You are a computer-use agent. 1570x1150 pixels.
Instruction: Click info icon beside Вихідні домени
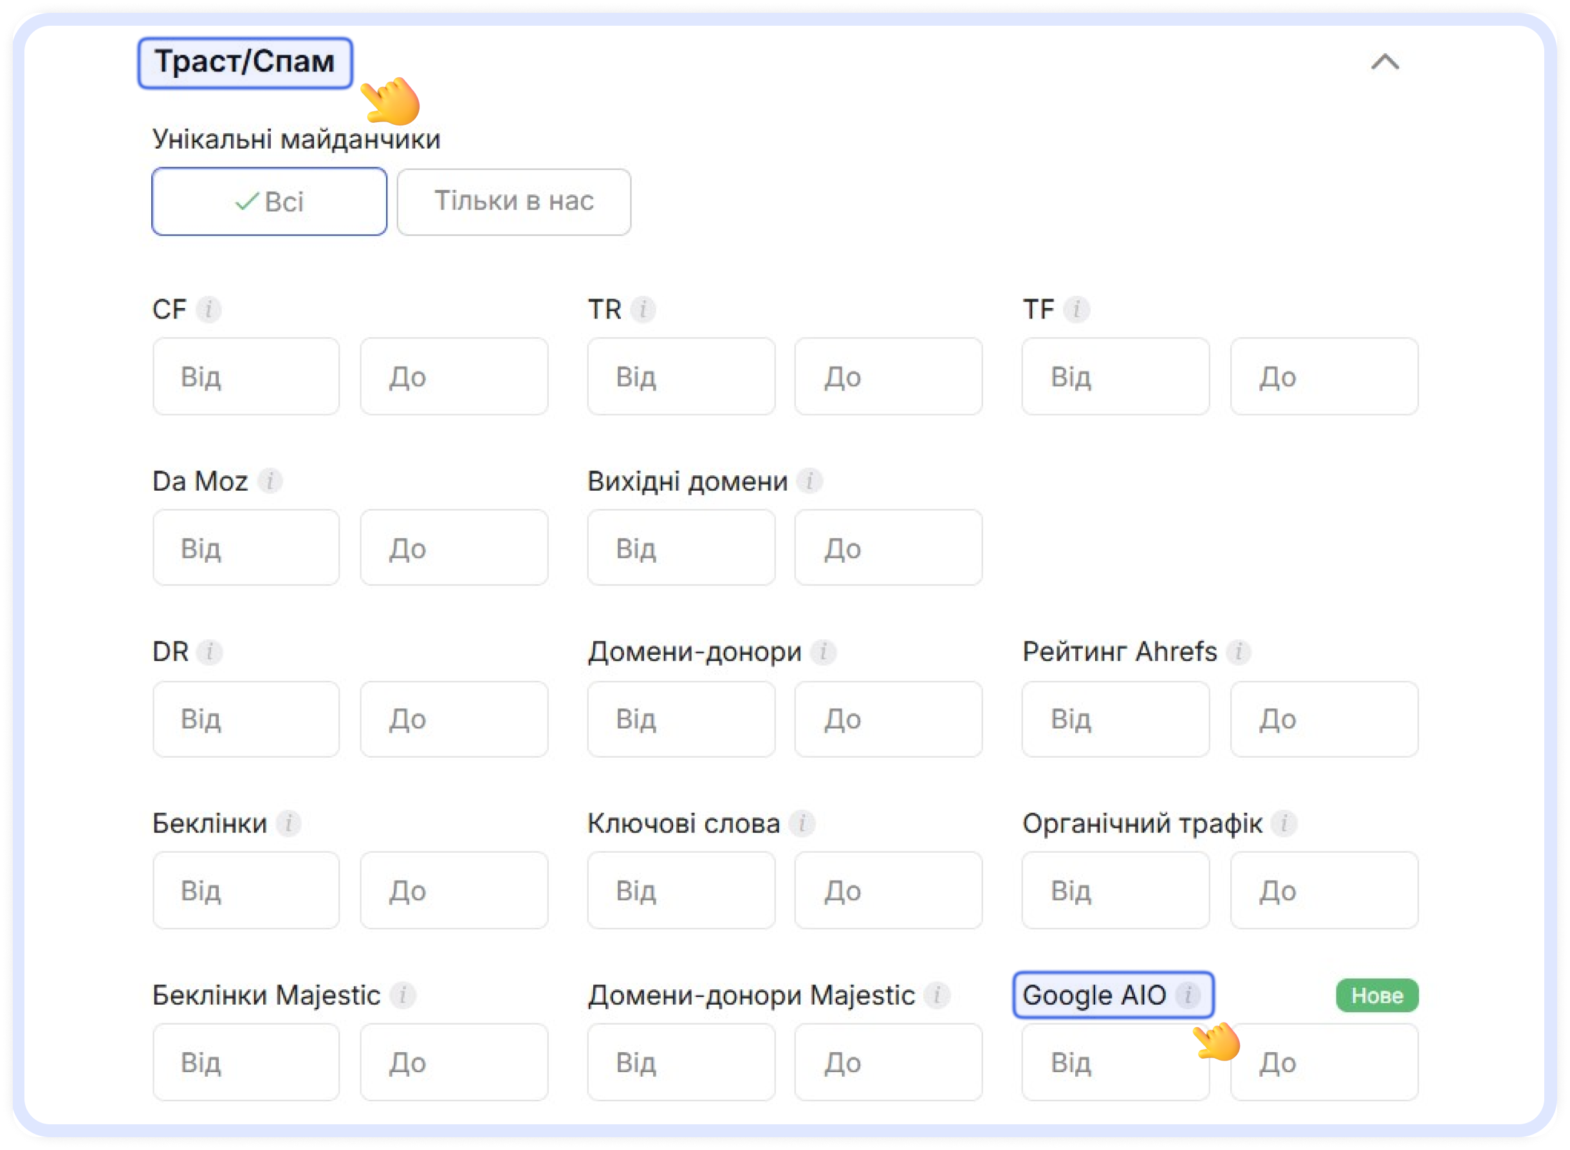pyautogui.click(x=809, y=481)
